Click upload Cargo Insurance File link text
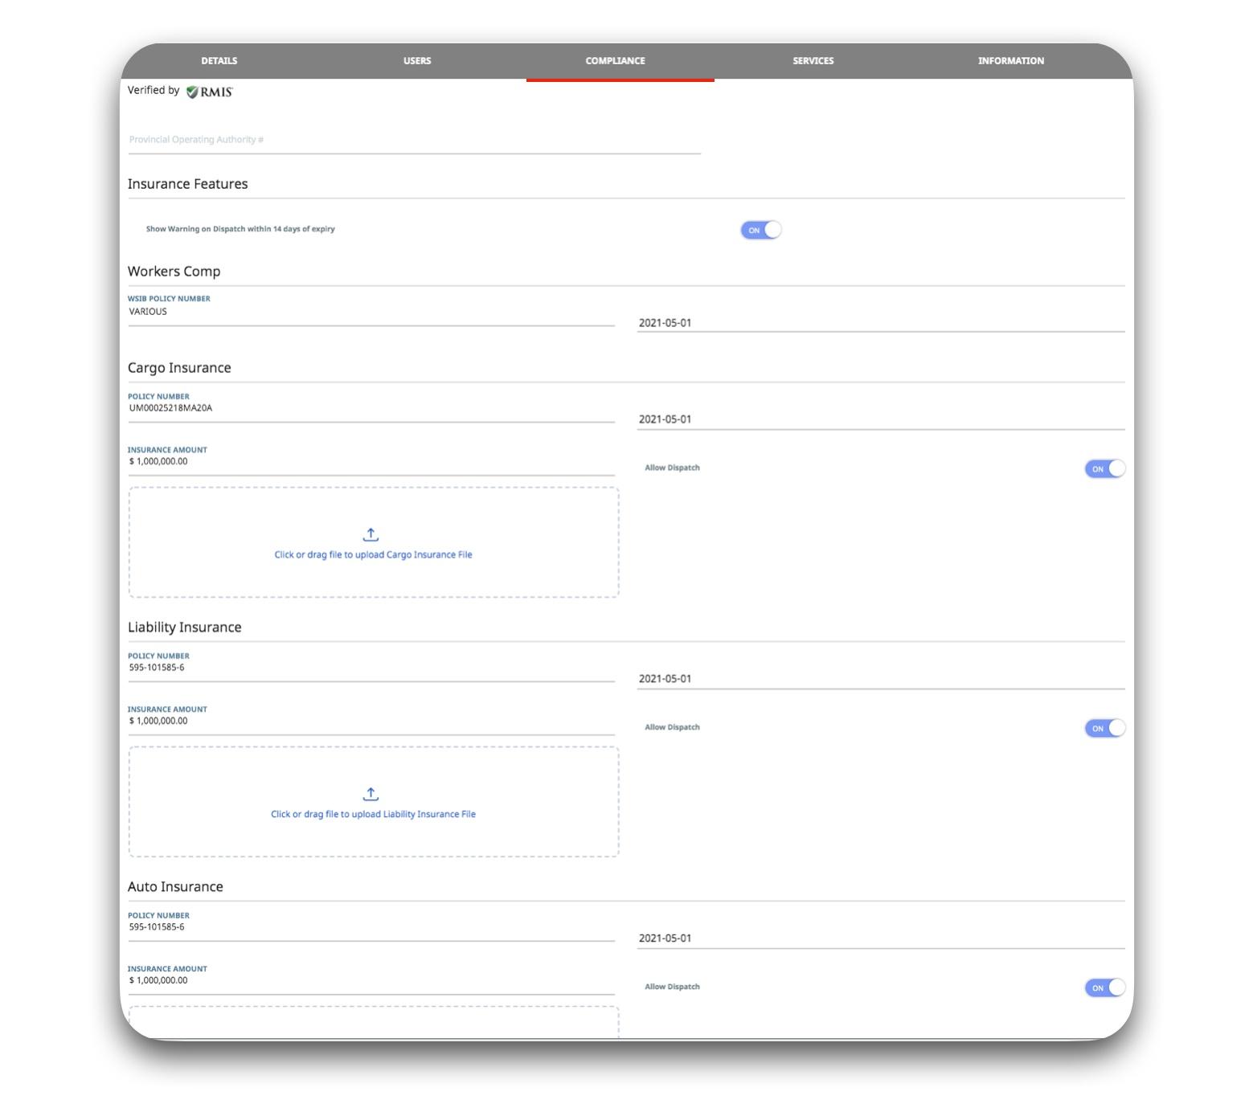This screenshot has width=1249, height=1112. click(373, 554)
